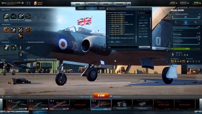Click the search icon in chat filter

pyautogui.click(x=139, y=13)
